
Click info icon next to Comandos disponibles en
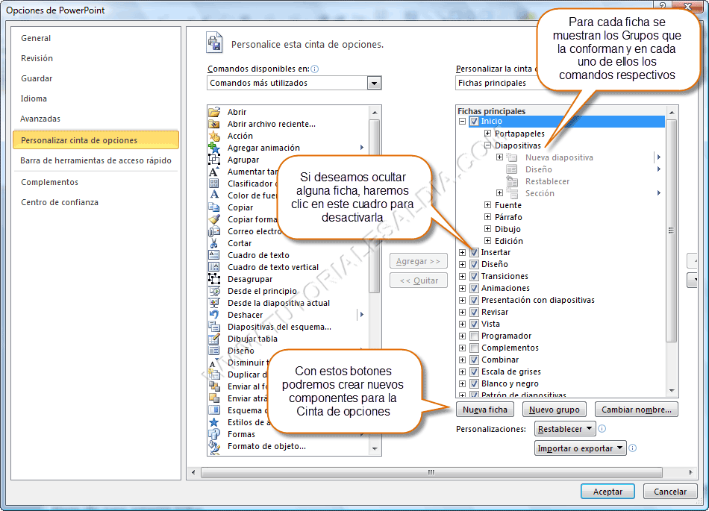click(x=315, y=69)
